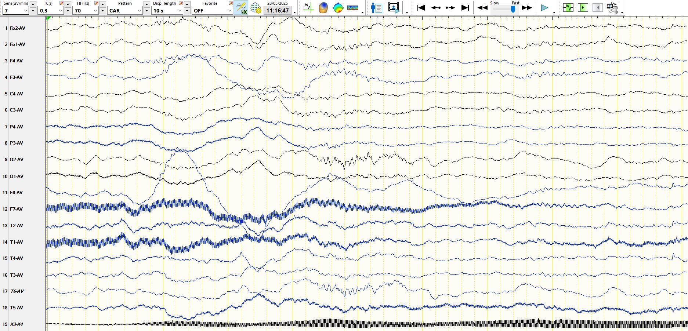Decrease sensitivity with the down arrow
The image size is (688, 331).
click(x=33, y=11)
